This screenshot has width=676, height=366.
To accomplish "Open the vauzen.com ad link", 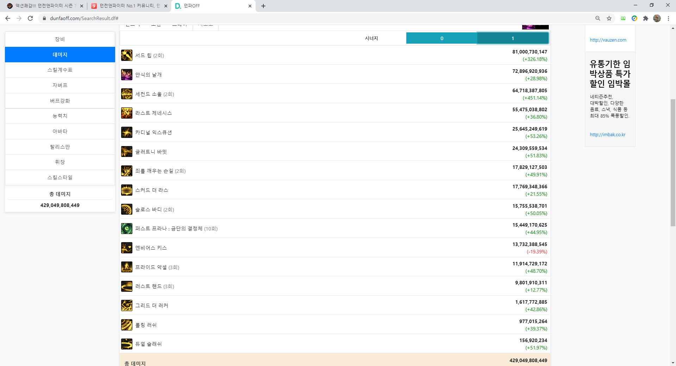I will coord(608,40).
